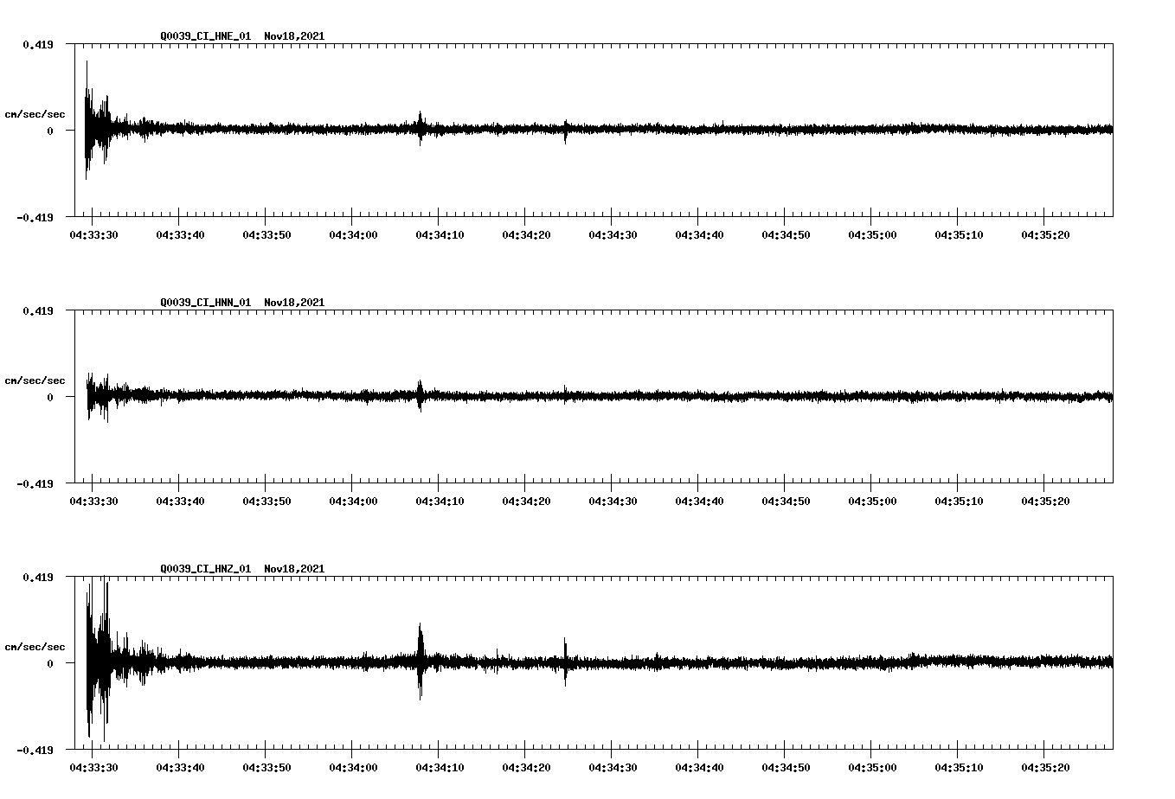The width and height of the screenshot is (1175, 799).
Task: Click the 04:34:00 time label under HNE plot
Action: pos(353,235)
